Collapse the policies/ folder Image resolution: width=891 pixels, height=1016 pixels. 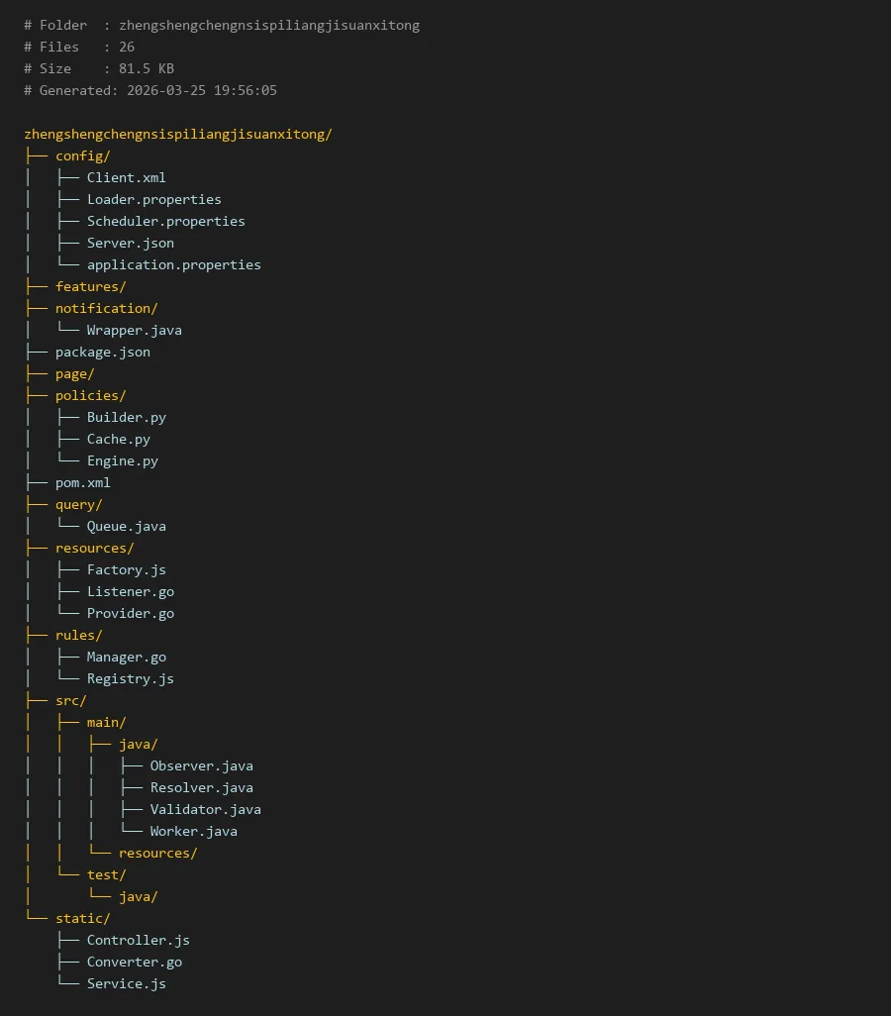point(90,395)
